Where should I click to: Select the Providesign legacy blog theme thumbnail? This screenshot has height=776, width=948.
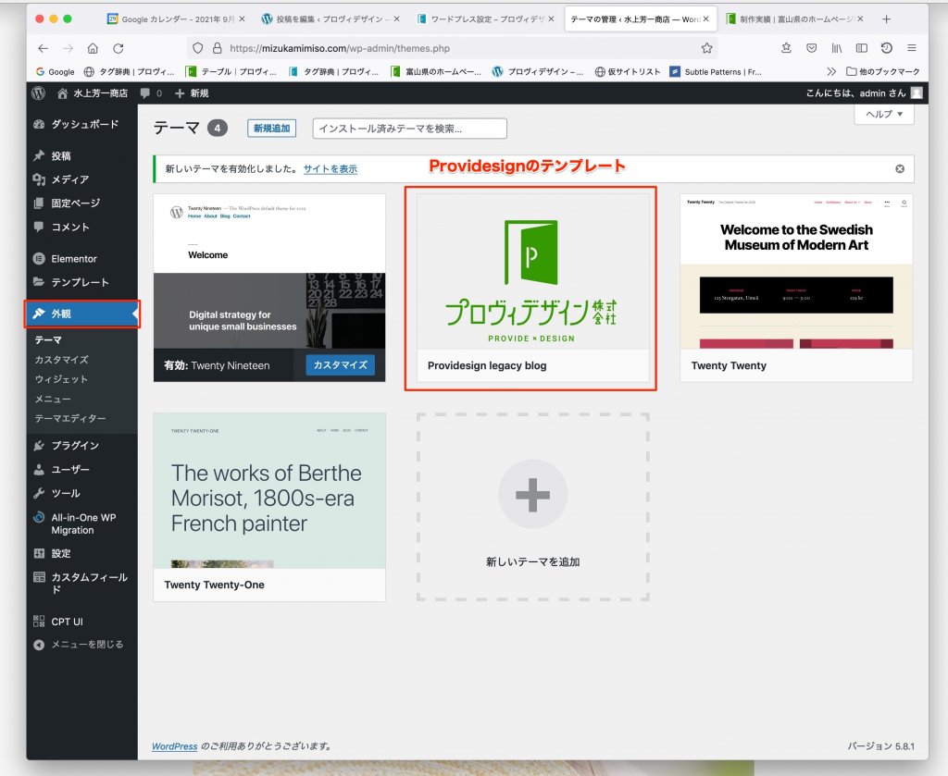tap(532, 272)
